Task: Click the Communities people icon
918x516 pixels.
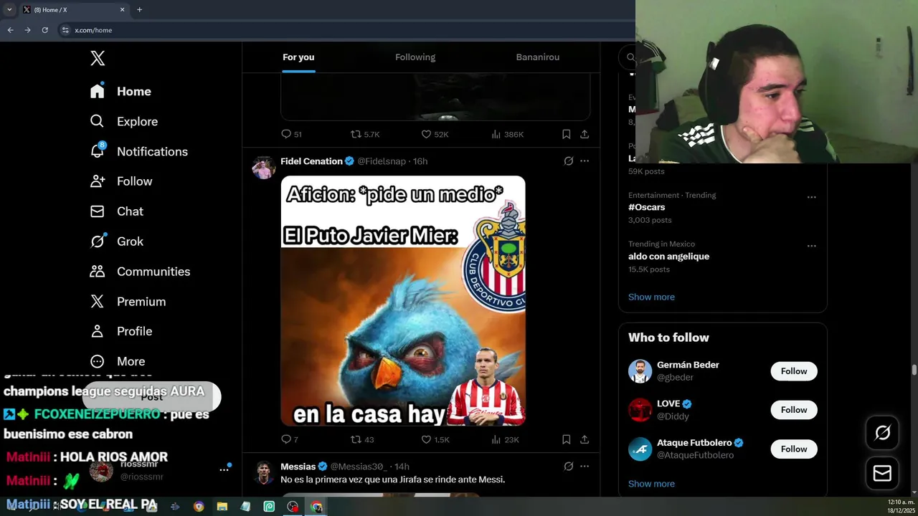Action: point(98,272)
